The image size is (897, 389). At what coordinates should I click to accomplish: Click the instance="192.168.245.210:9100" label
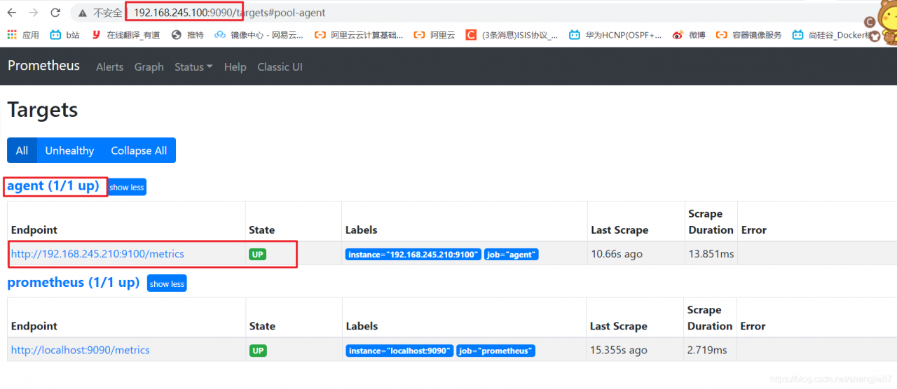413,255
